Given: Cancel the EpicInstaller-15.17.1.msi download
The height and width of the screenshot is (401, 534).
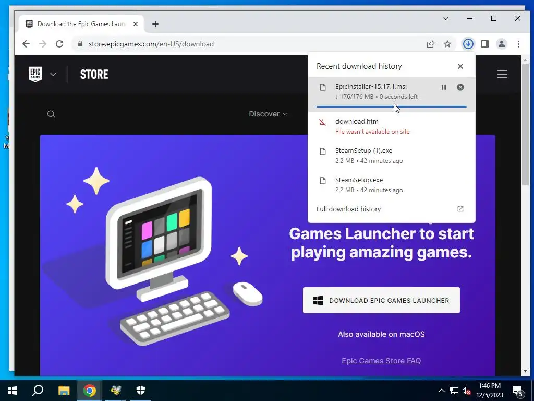Looking at the screenshot, I should [x=460, y=87].
